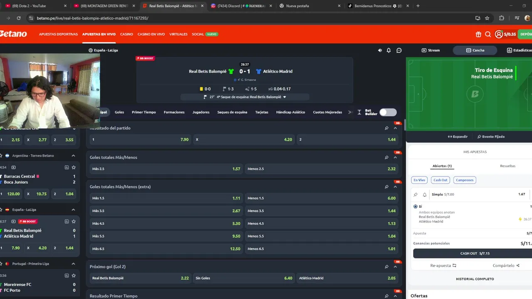
Task: Open the CASINO EN VIVO menu item
Action: coord(151,34)
